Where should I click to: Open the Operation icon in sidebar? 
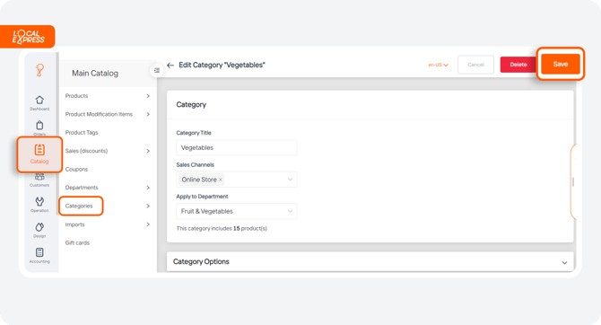[x=39, y=201]
